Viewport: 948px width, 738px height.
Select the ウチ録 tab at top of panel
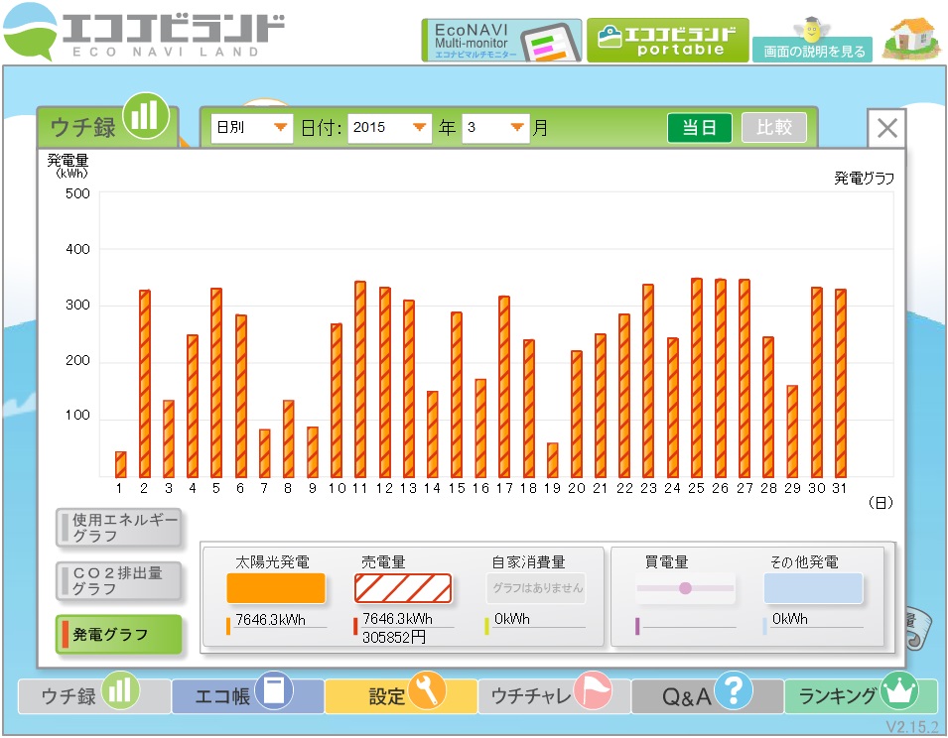[107, 126]
